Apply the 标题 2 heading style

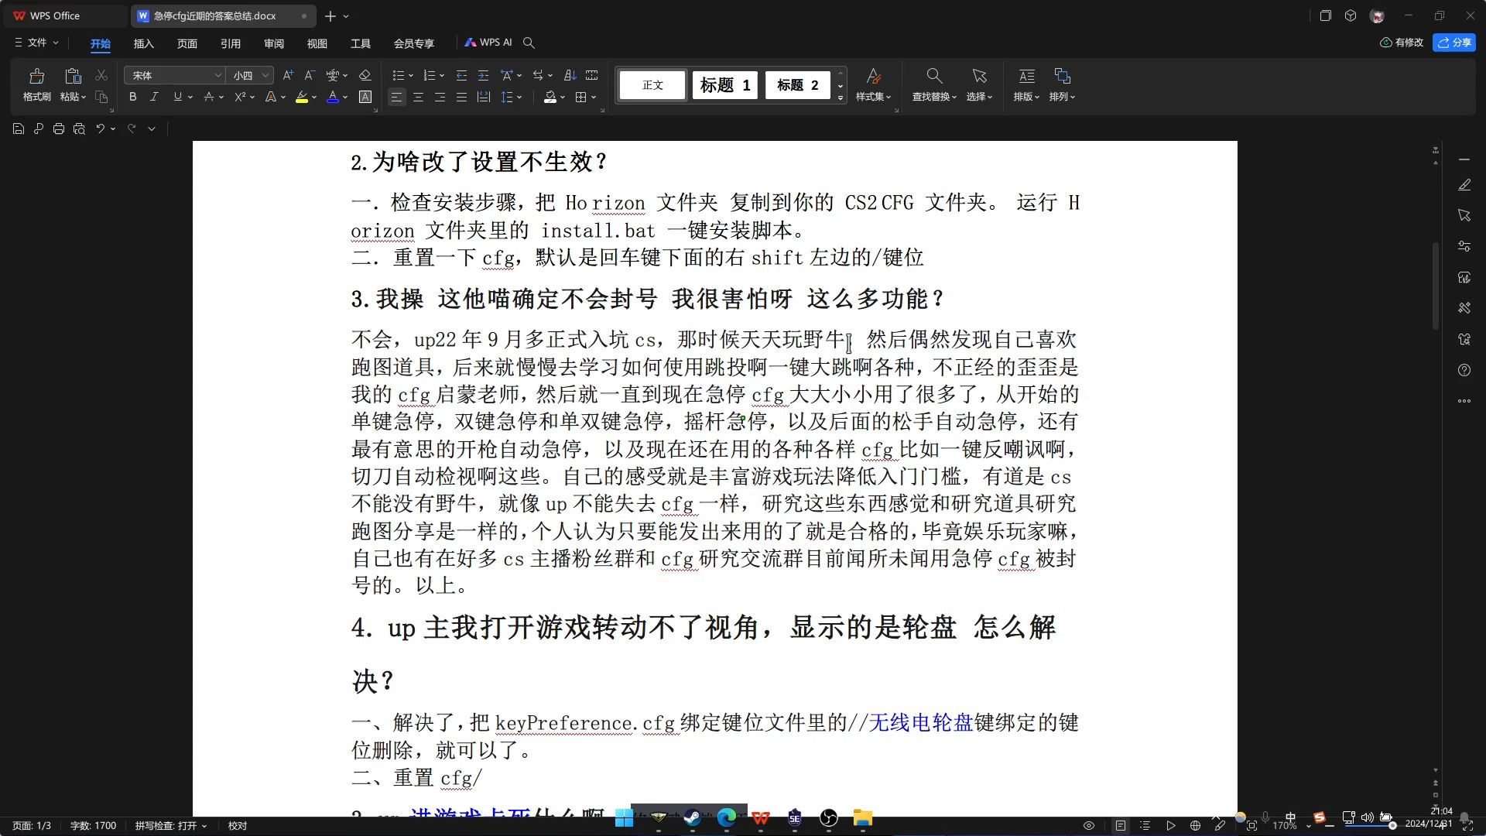coord(798,85)
